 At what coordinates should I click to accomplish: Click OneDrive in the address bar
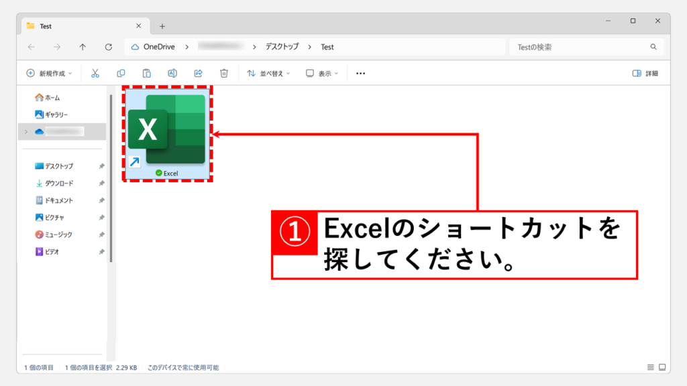click(158, 47)
